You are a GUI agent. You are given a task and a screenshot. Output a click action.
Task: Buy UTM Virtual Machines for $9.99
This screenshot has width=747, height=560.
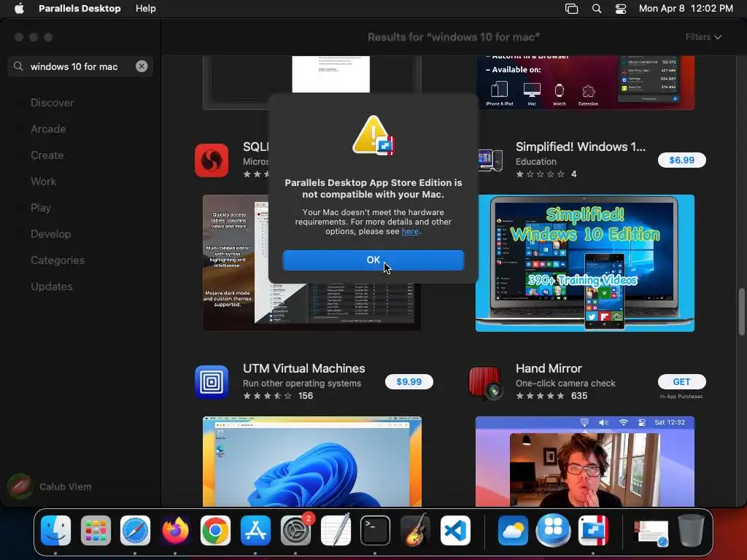[x=409, y=381]
